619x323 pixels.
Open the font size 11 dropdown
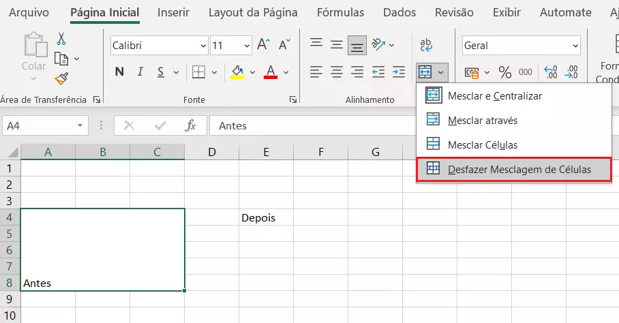point(247,46)
